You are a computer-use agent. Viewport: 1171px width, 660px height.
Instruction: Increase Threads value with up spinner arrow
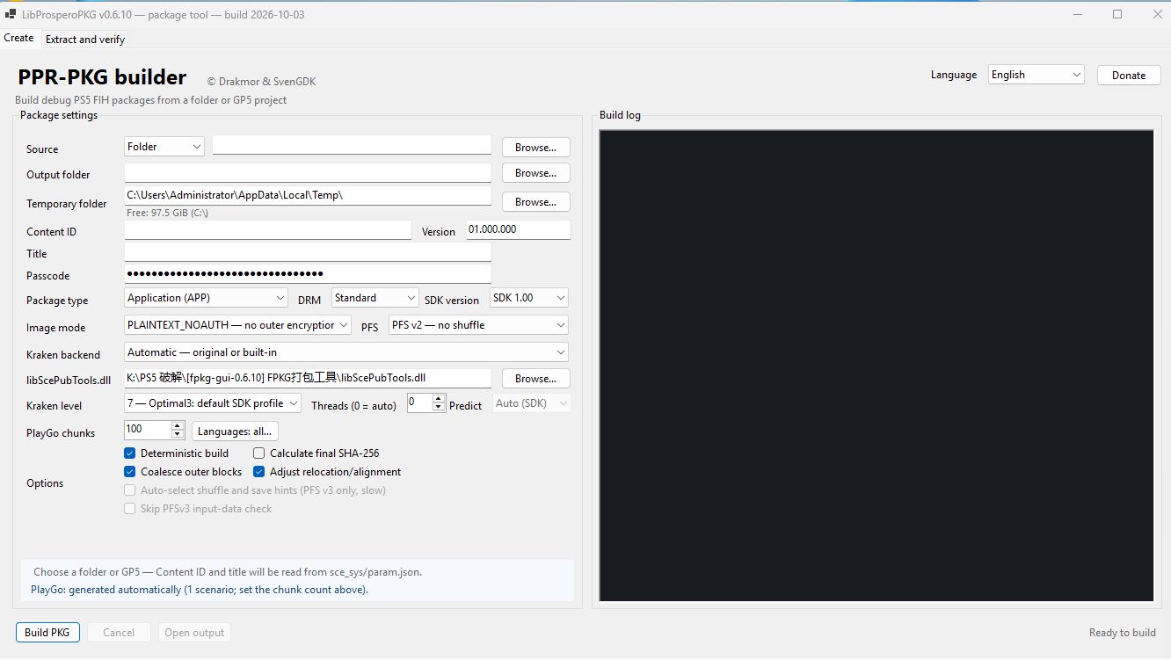[440, 399]
